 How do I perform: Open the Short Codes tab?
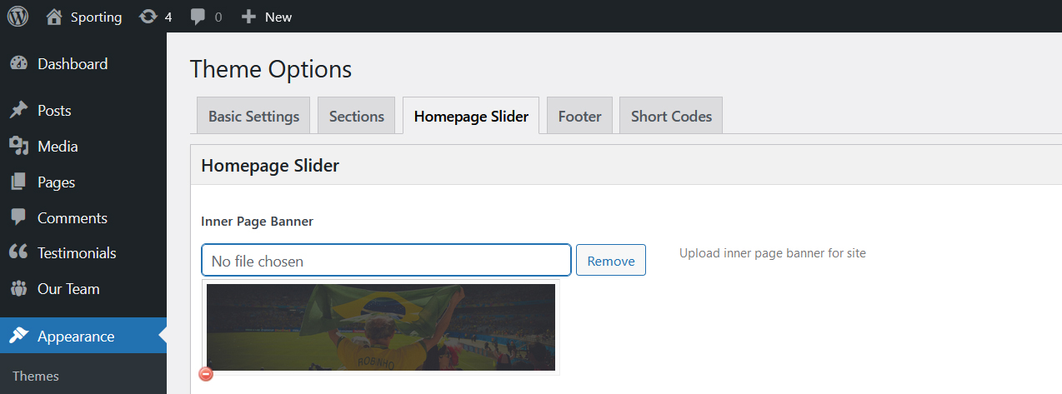[671, 116]
